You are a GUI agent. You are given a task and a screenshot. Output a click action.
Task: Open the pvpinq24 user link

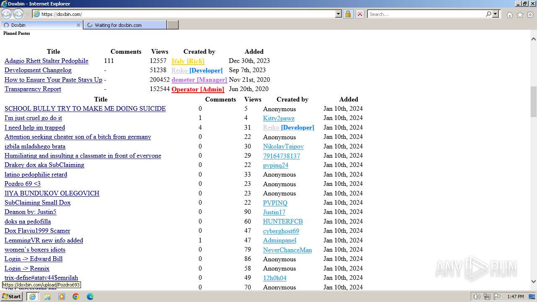pyautogui.click(x=276, y=165)
